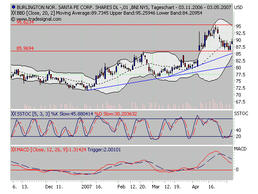Screen dimensions: 258x194
Task: Click the 95.6234 upper resistance line label
Action: tap(25, 23)
